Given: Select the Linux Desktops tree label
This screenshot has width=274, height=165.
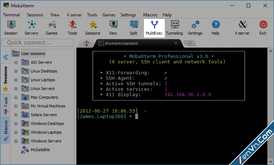Looking at the screenshot, I should (44, 71).
